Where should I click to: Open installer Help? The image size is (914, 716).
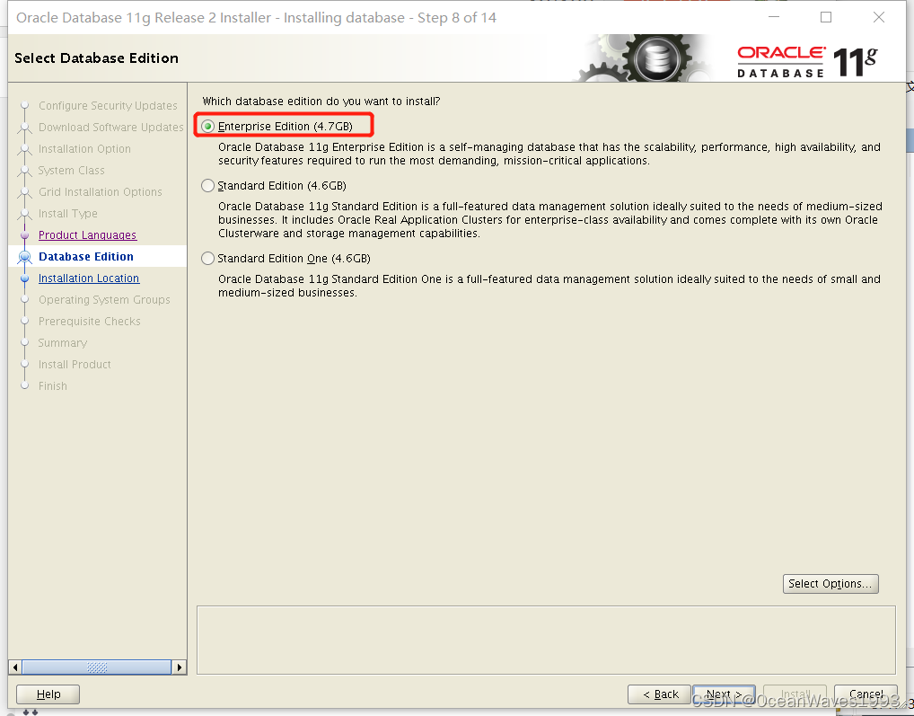click(x=48, y=694)
